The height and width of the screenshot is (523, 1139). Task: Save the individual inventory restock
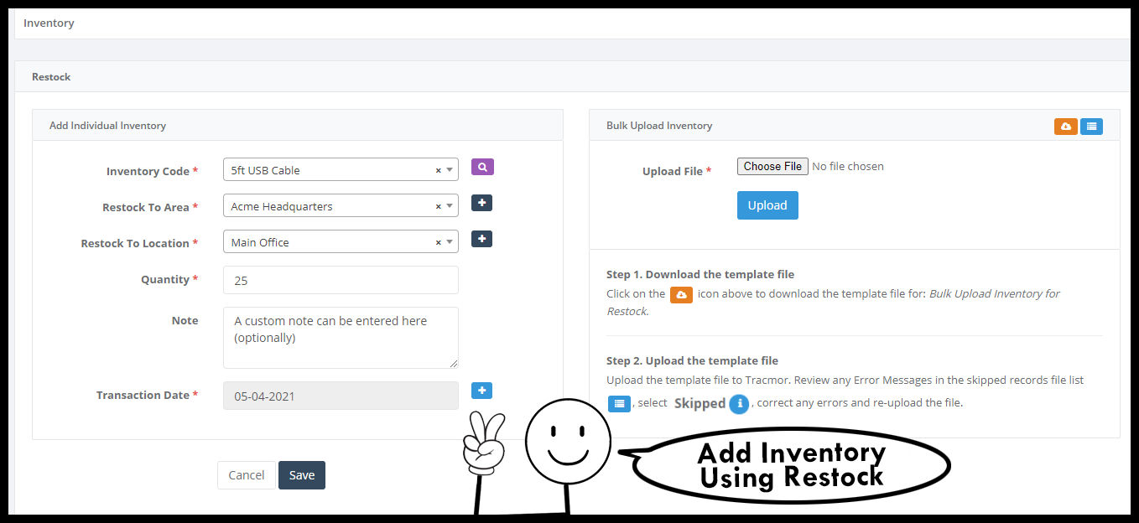click(302, 475)
